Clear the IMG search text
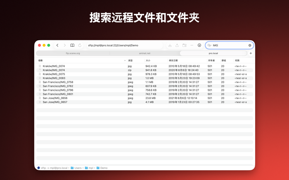The width and height of the screenshot is (289, 180). click(x=250, y=45)
